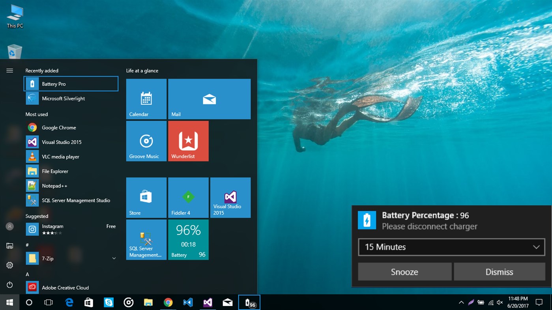This screenshot has width=552, height=310.
Task: Unmute the system volume
Action: point(500,302)
